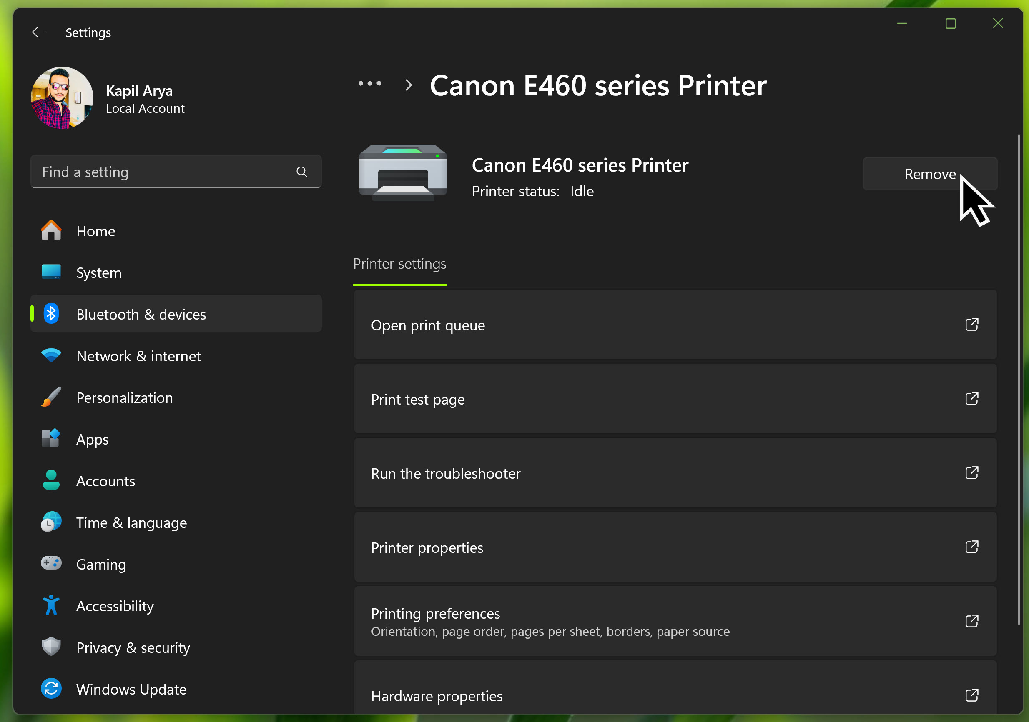Click the Bluetooth icon in sidebar
This screenshot has height=722, width=1029.
(51, 314)
